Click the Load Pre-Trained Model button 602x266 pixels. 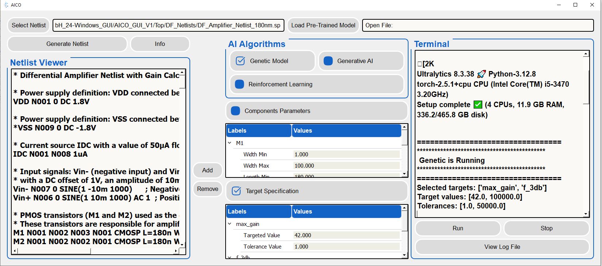[323, 25]
